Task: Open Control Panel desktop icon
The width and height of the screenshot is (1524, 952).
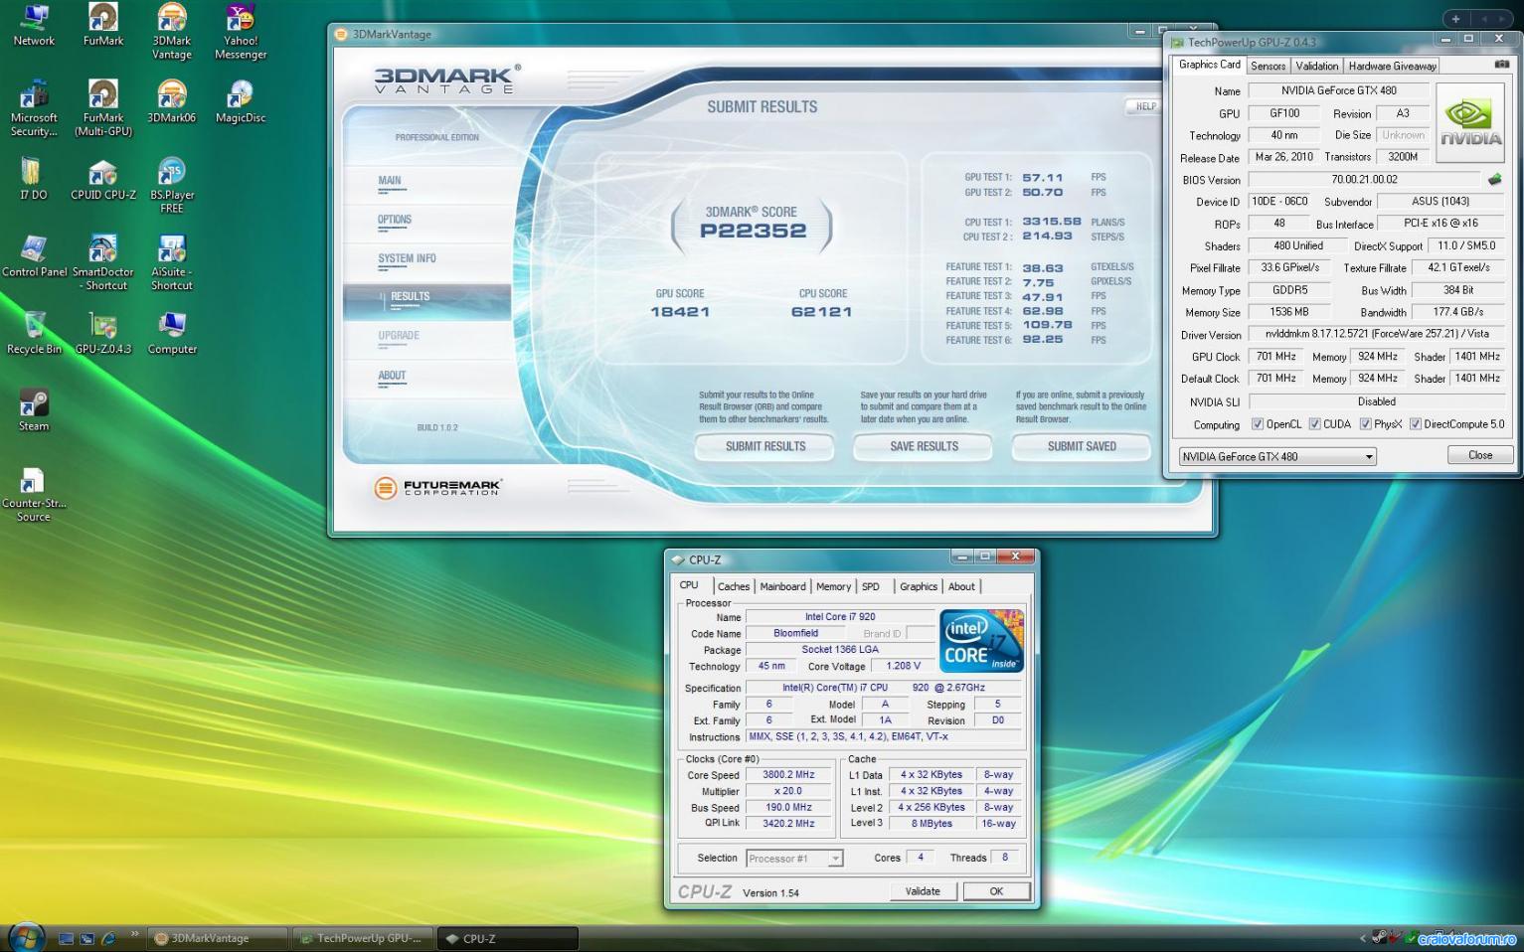Action: (x=34, y=256)
